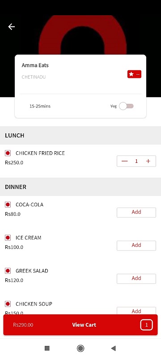Select the DINNER section header
161x358 pixels.
pos(80,187)
